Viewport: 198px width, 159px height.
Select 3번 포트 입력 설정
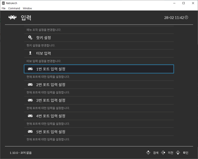click(x=99, y=100)
